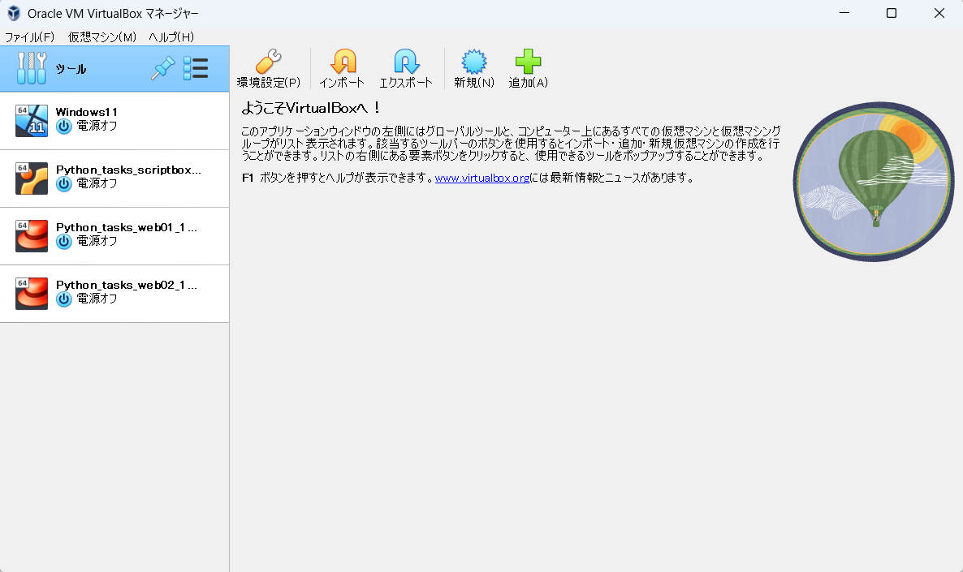Open the ファイル(F) menu

click(x=29, y=37)
